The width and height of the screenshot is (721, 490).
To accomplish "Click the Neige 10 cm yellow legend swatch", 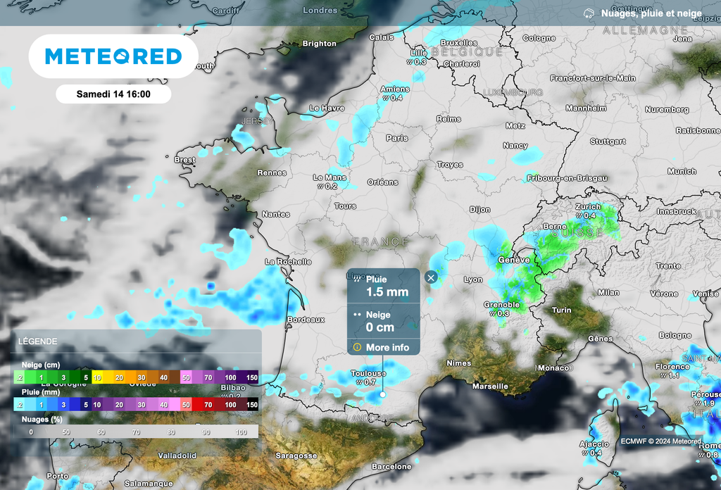I will 97,377.
